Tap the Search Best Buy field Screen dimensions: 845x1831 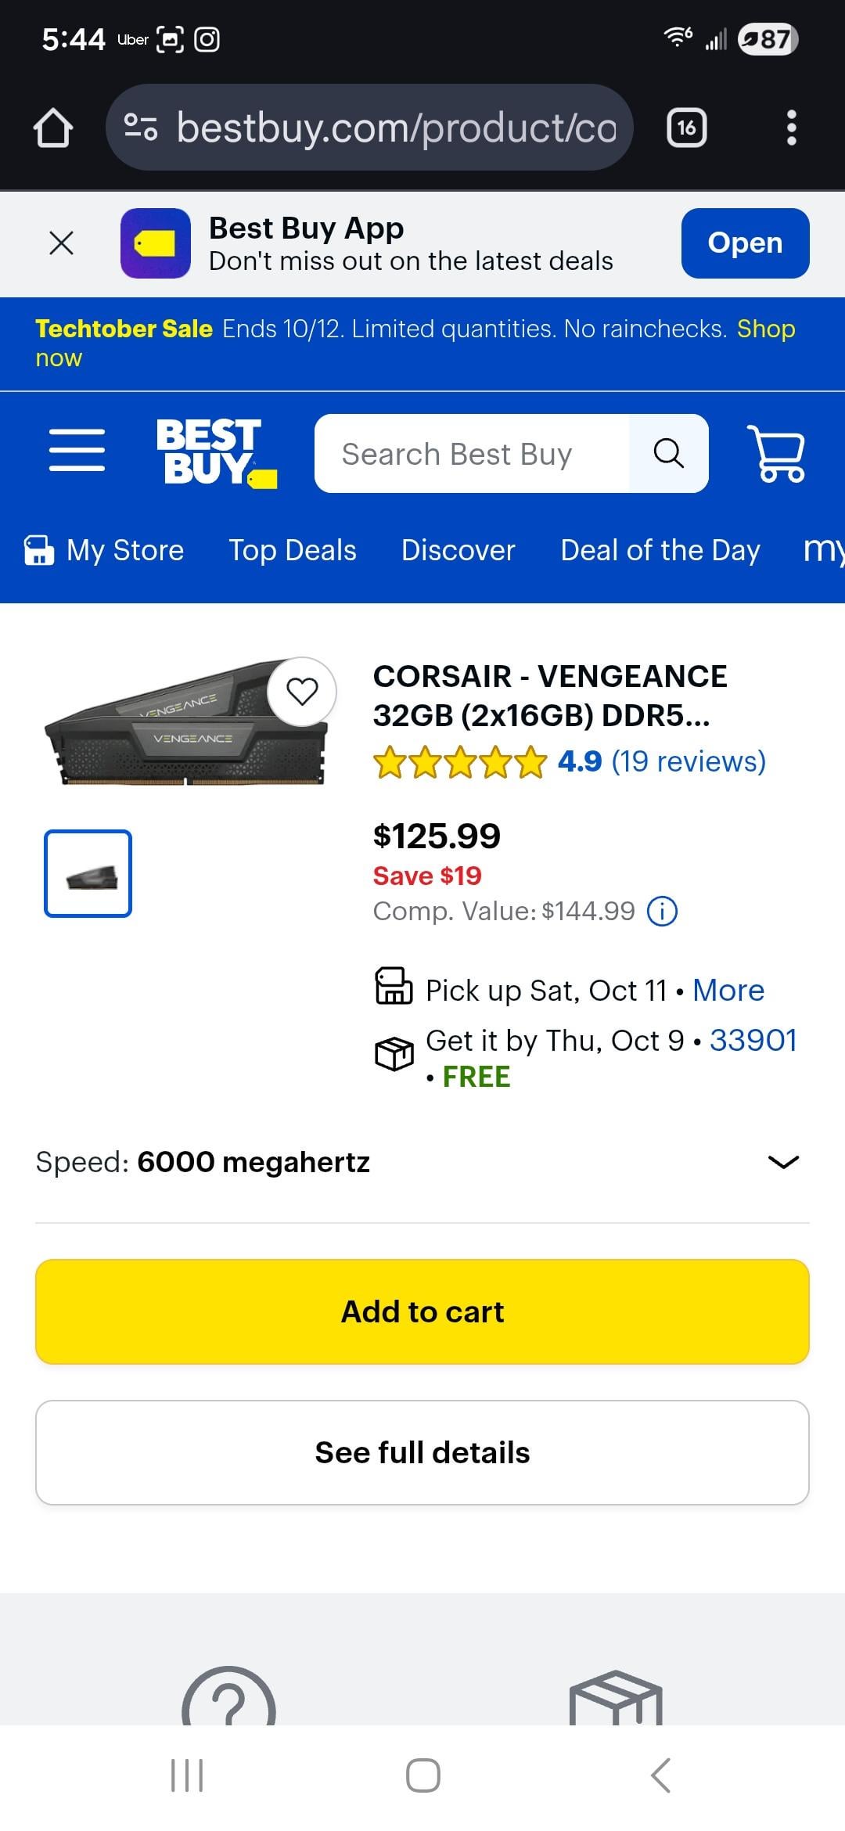(472, 454)
